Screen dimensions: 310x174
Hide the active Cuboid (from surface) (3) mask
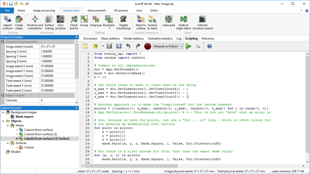pyautogui.click(x=17, y=139)
